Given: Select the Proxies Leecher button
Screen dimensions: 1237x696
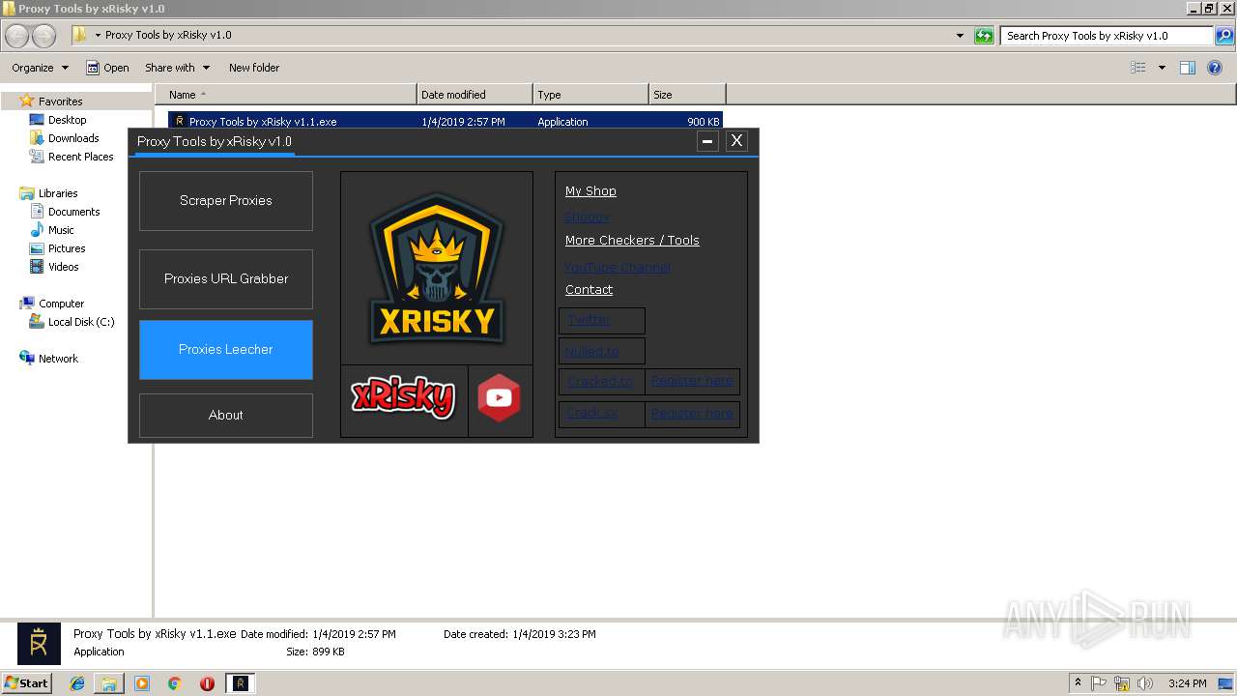Looking at the screenshot, I should coord(226,350).
